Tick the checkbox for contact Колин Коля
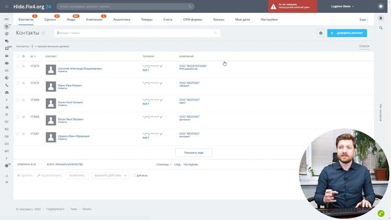The height and width of the screenshot is (220, 391). point(18,100)
